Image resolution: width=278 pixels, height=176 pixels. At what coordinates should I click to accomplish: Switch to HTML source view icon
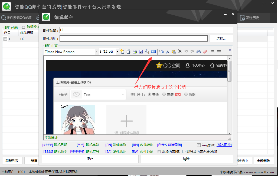point(153,52)
